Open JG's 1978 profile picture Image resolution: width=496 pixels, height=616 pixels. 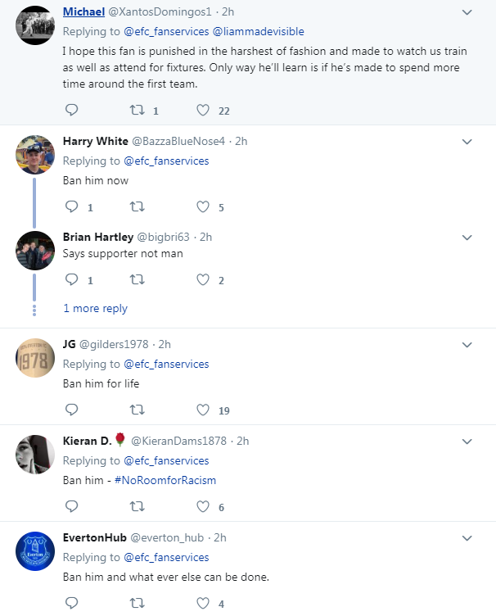pyautogui.click(x=35, y=357)
